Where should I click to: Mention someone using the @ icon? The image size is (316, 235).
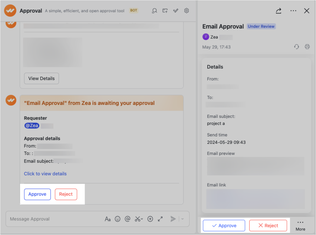coord(127,219)
